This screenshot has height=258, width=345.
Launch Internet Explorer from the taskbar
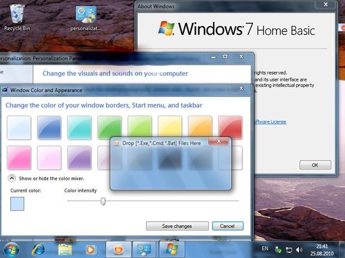point(38,250)
